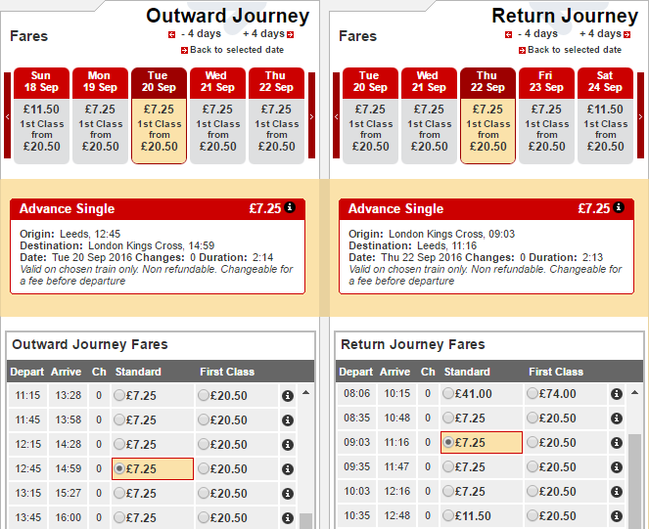The width and height of the screenshot is (649, 529).
Task: Select £7.25 Standard fare on 11:45 outward
Action: pyautogui.click(x=119, y=419)
